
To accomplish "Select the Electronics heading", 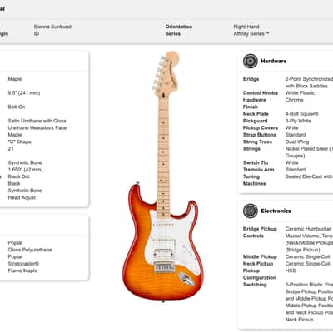I will point(276,211).
